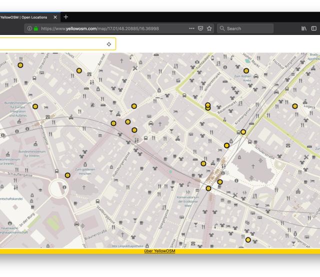
Task: Toggle the sidebar icon in the toolbar
Action: click(x=313, y=28)
